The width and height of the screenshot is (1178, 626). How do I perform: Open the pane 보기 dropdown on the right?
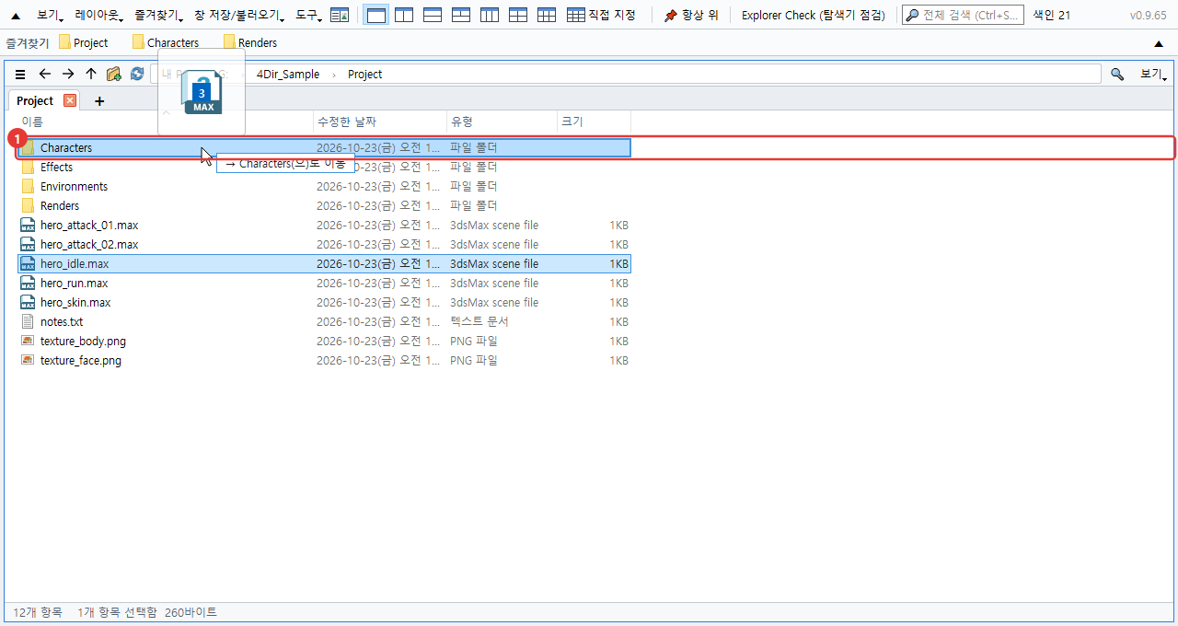pyautogui.click(x=1153, y=75)
